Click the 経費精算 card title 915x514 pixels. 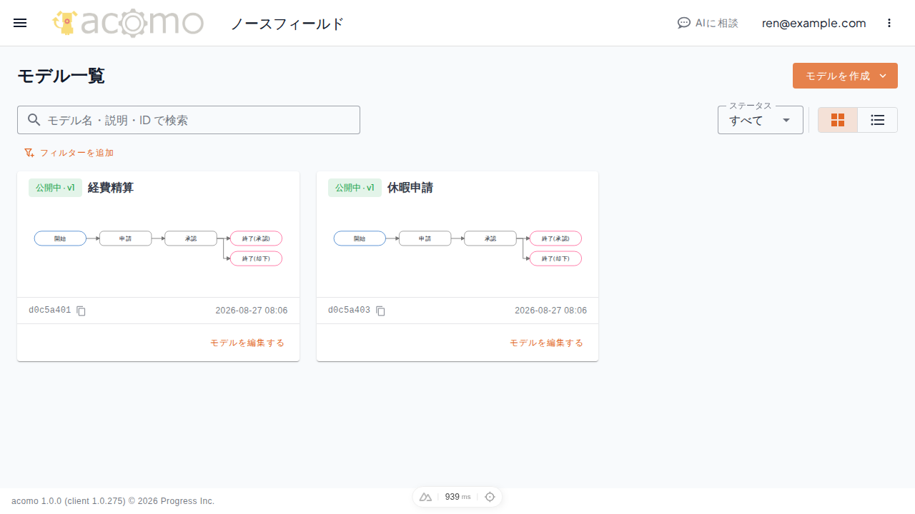111,188
